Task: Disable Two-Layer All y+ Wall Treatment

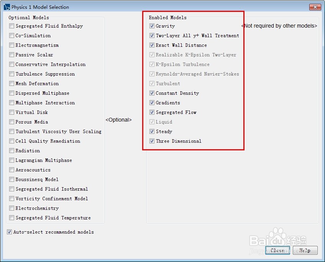Action: point(152,35)
